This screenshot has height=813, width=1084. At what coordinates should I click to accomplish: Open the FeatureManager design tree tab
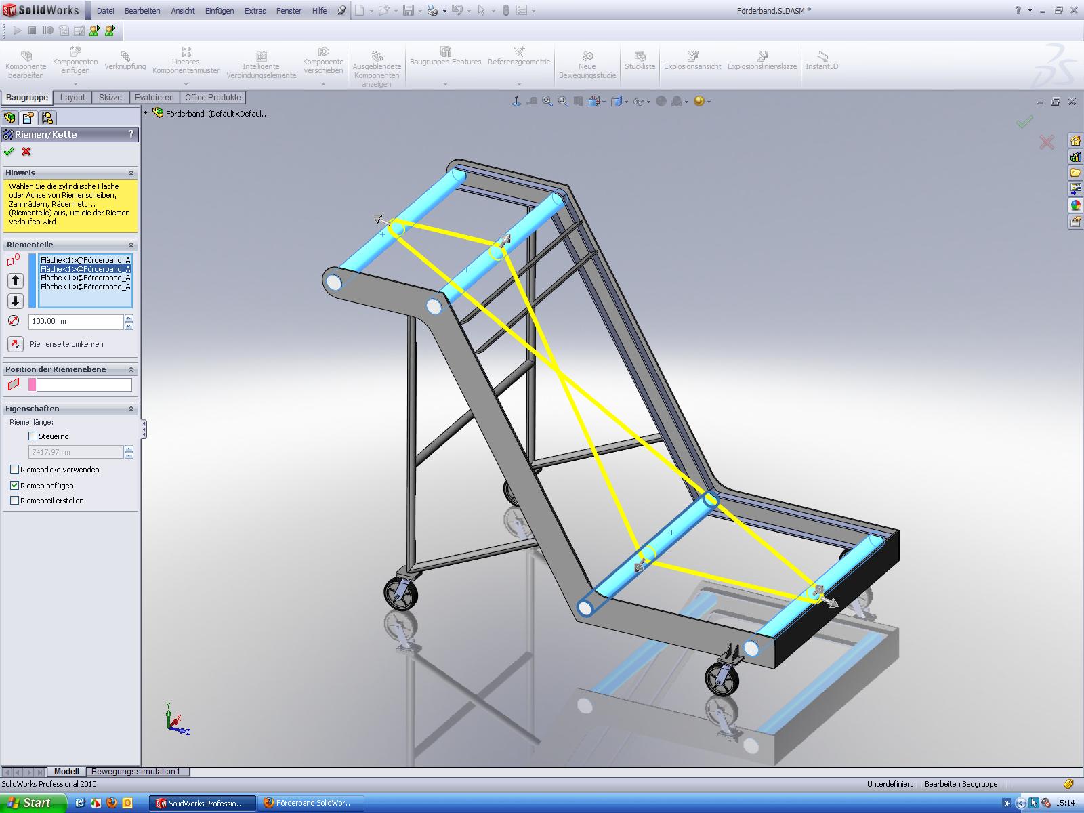[9, 118]
